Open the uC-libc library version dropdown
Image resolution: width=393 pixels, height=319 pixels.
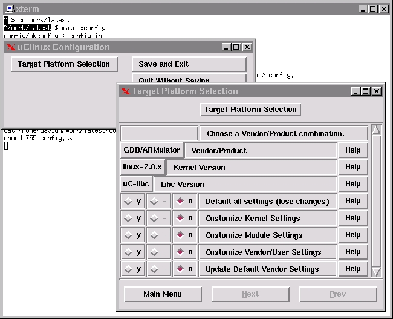[136, 184]
